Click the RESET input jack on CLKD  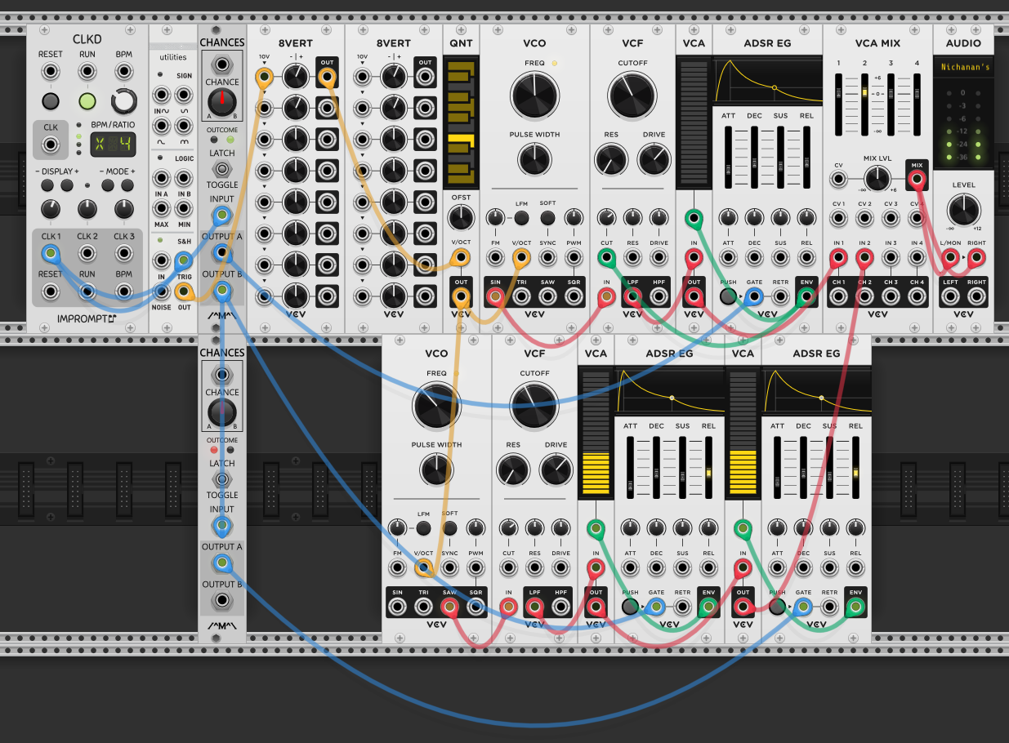[x=50, y=71]
